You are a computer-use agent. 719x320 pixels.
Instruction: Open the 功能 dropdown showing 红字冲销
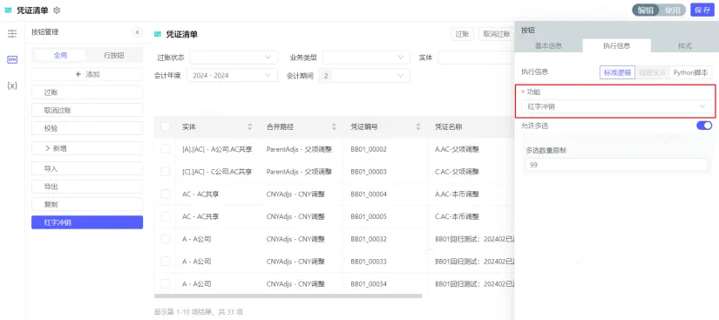click(617, 106)
